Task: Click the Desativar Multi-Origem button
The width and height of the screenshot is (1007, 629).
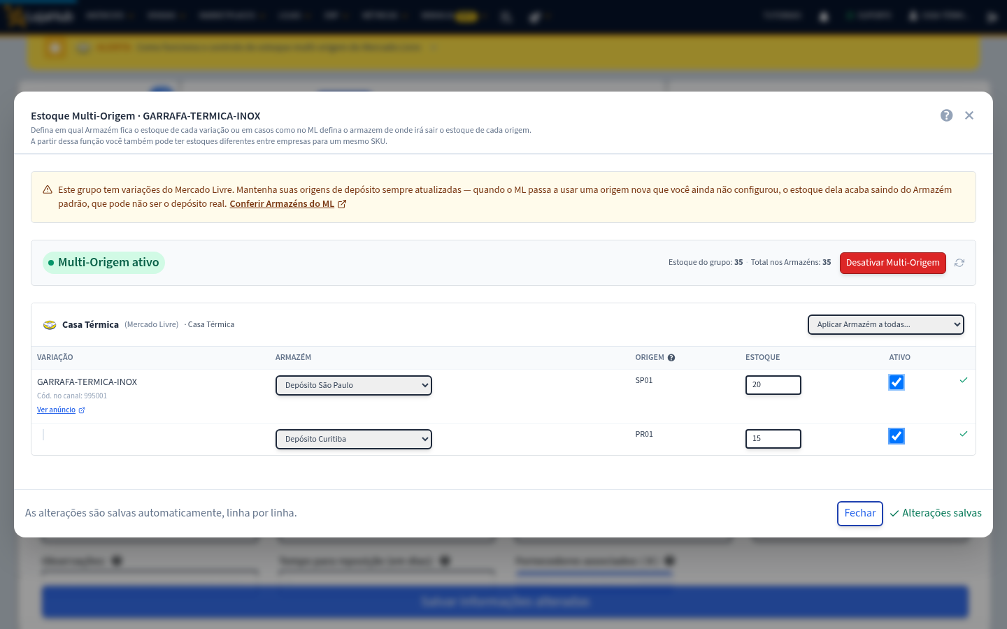Action: tap(893, 263)
